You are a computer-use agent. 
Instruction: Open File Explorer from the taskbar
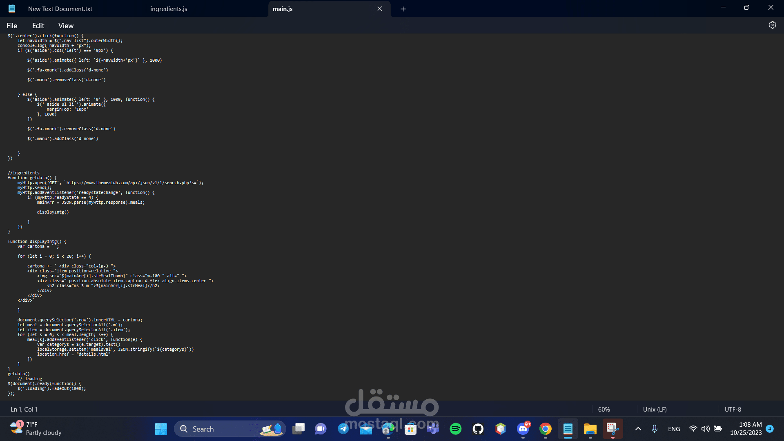point(590,429)
